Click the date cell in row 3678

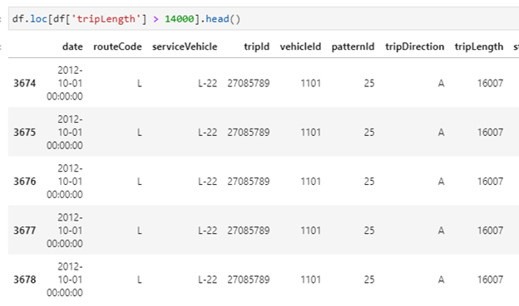[x=65, y=279]
